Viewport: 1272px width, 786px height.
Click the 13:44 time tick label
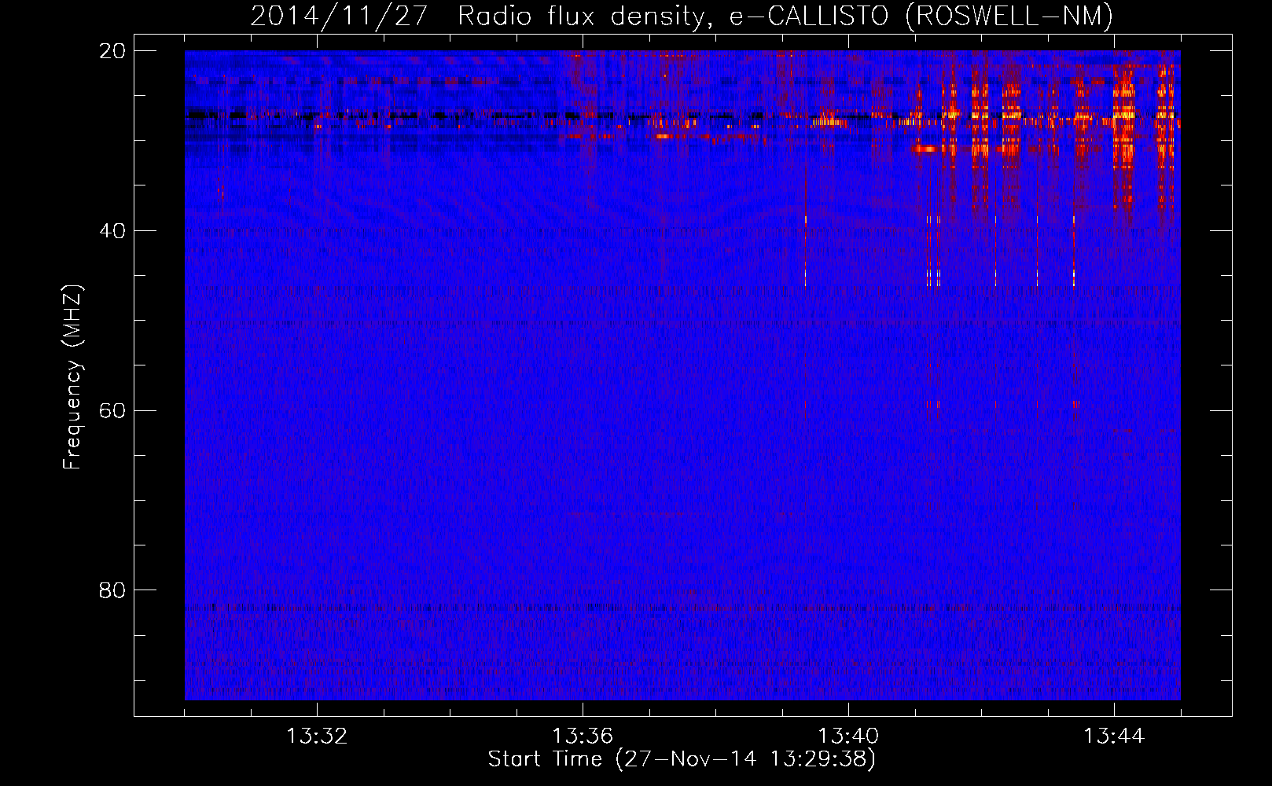1114,736
